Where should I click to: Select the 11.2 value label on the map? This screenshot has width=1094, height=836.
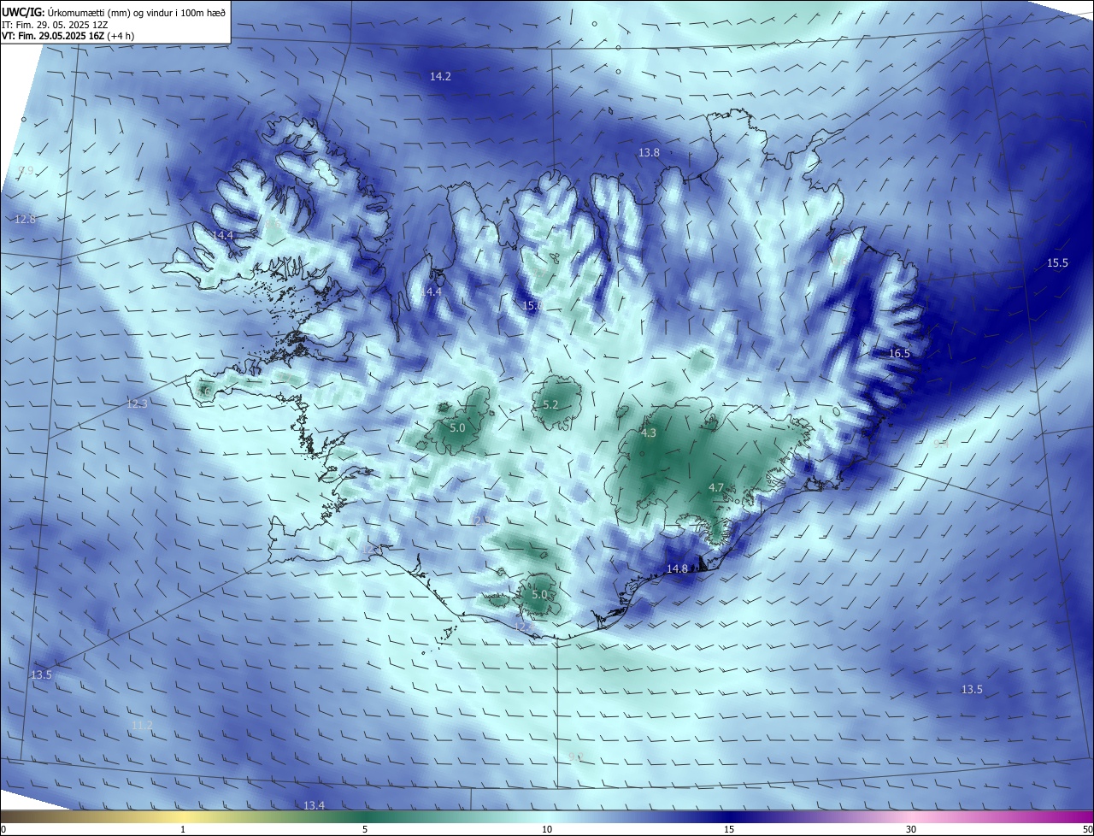(x=142, y=726)
